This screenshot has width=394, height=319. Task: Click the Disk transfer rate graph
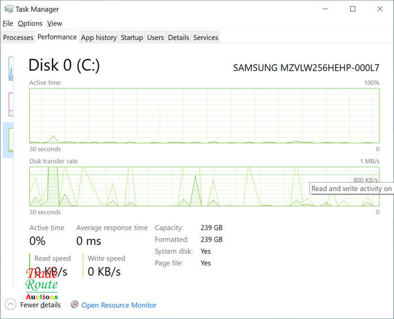[x=204, y=186]
